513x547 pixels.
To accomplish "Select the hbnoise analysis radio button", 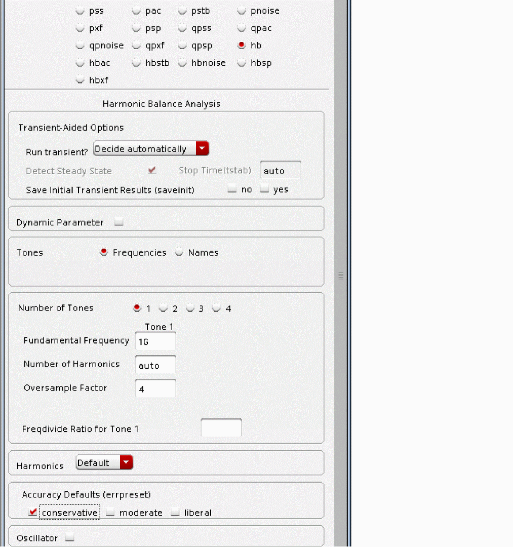I will pyautogui.click(x=182, y=63).
